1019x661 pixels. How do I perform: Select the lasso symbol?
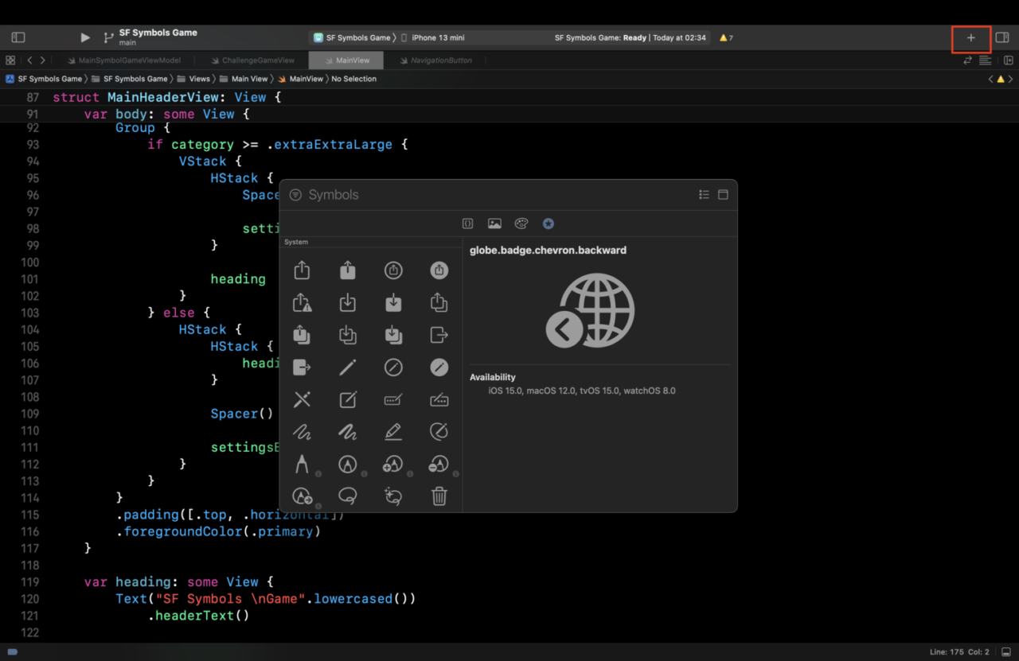tap(348, 496)
